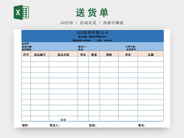Click the 传真 fax number text
Screen dimensions: 184x138
[x=105, y=41]
